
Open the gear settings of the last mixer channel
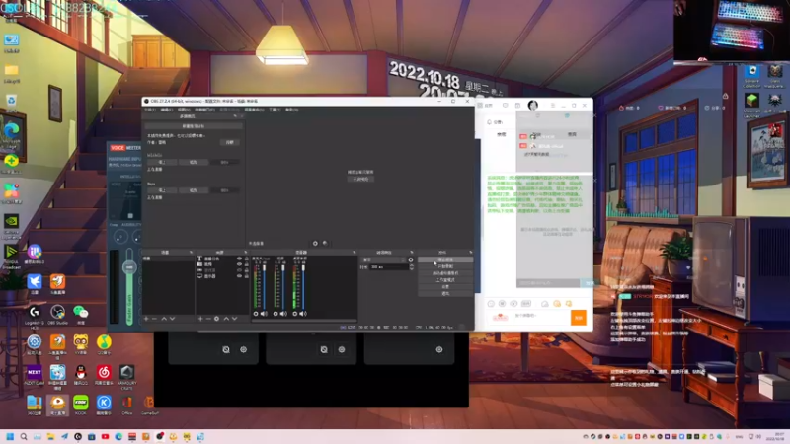click(294, 314)
